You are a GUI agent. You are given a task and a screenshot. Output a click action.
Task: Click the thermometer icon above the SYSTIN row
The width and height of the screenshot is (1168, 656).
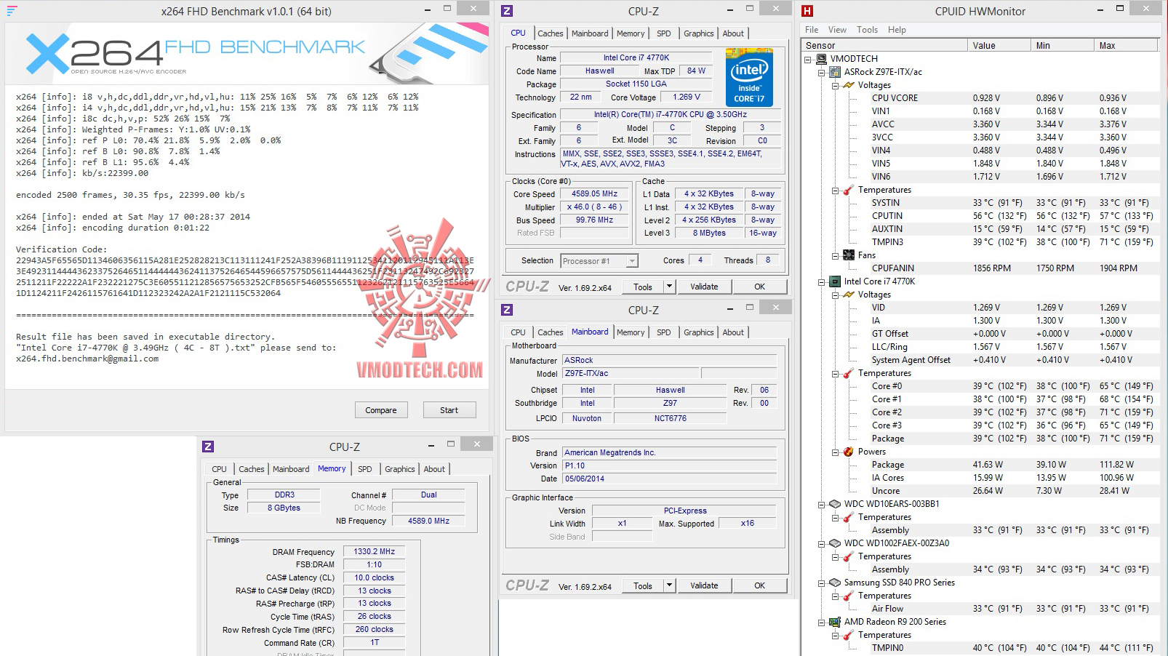click(849, 190)
